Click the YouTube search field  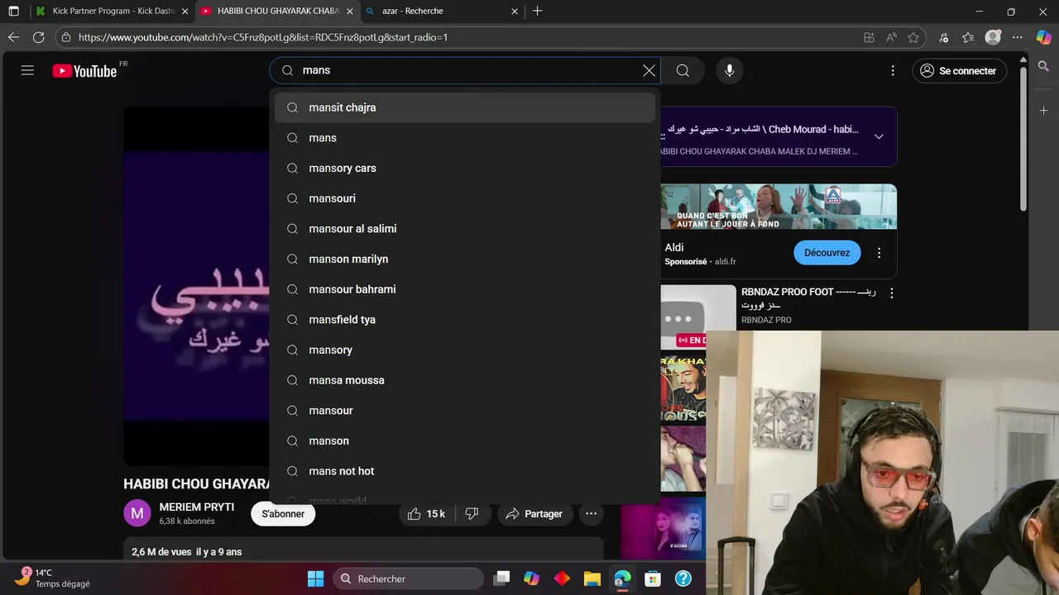pos(463,70)
